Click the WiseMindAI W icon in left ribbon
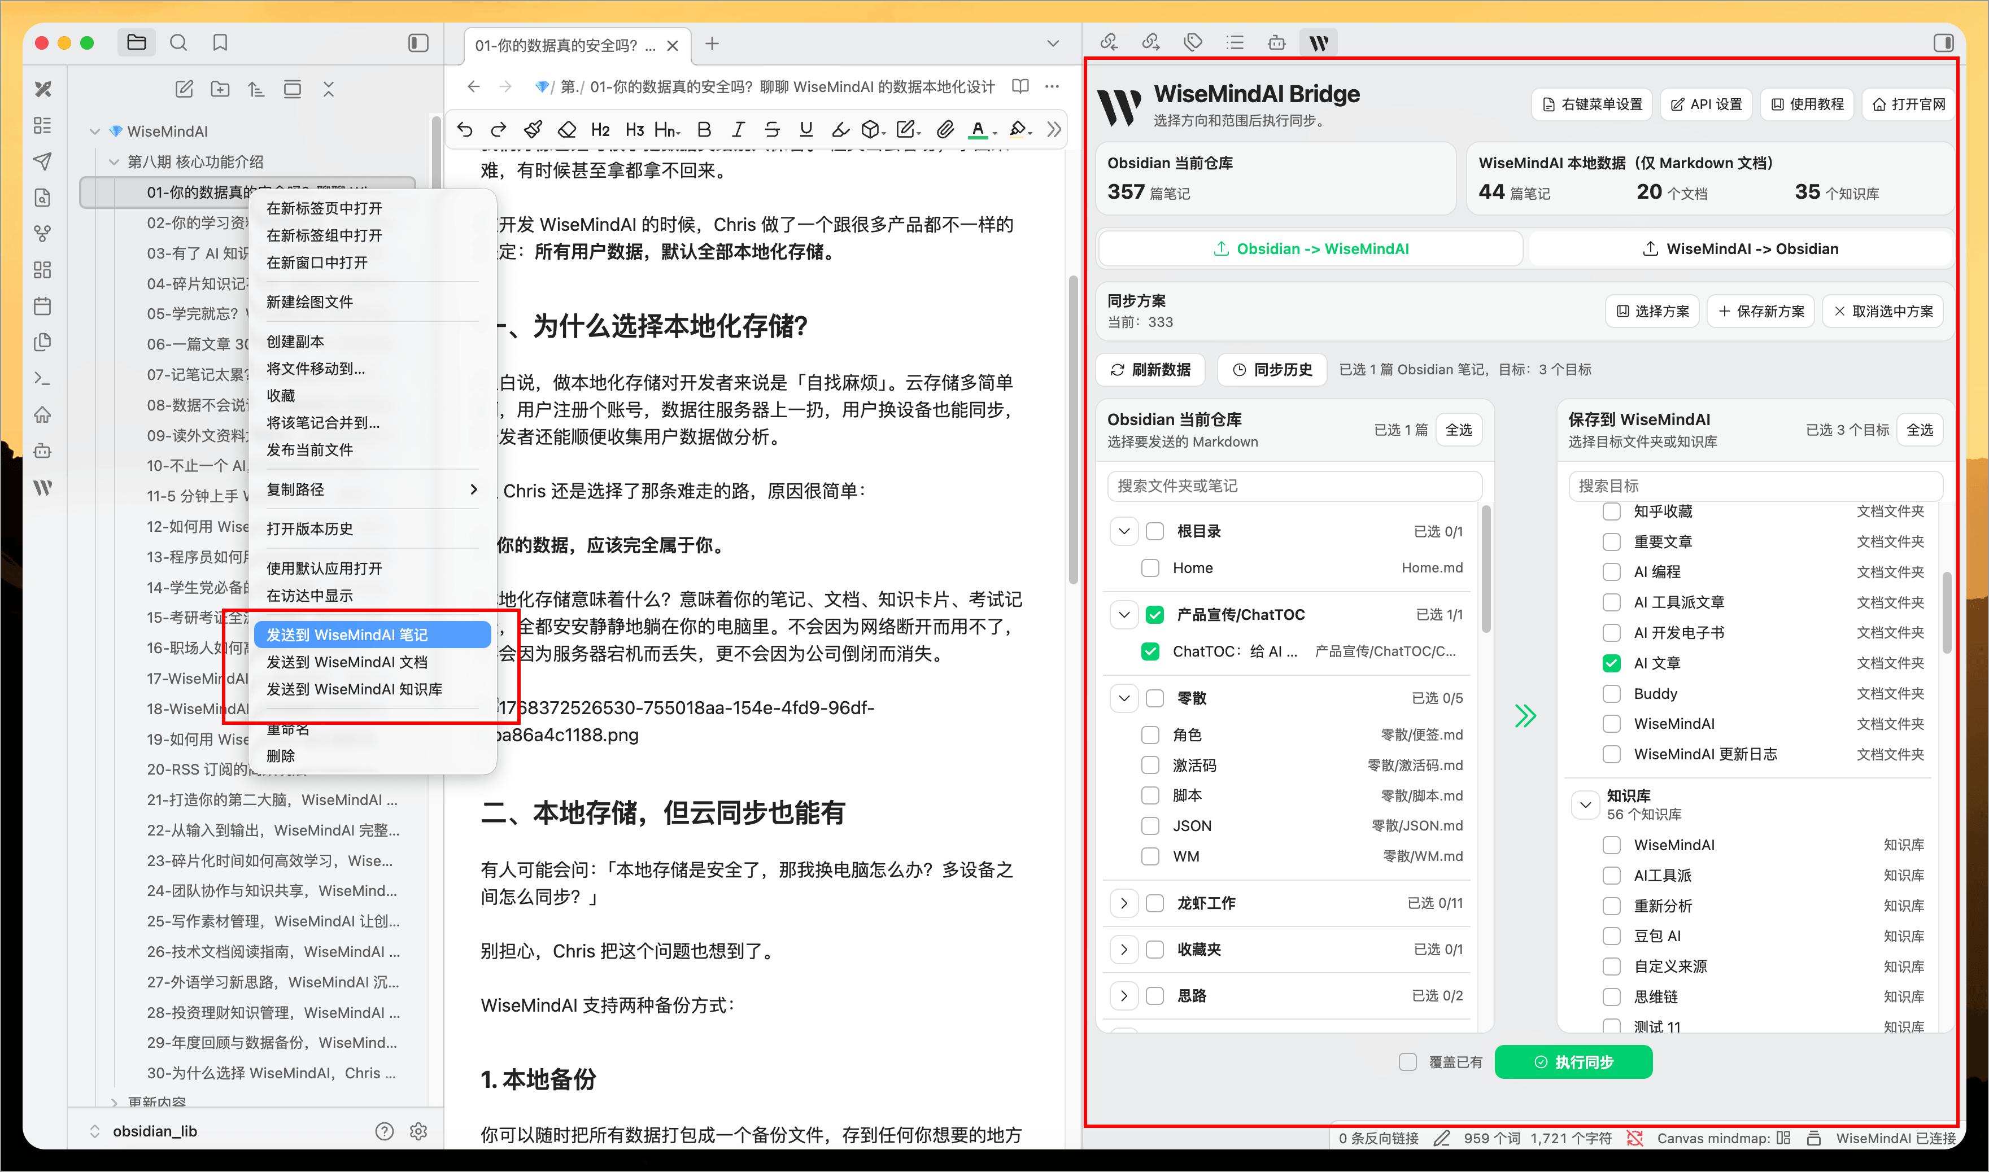 (43, 487)
